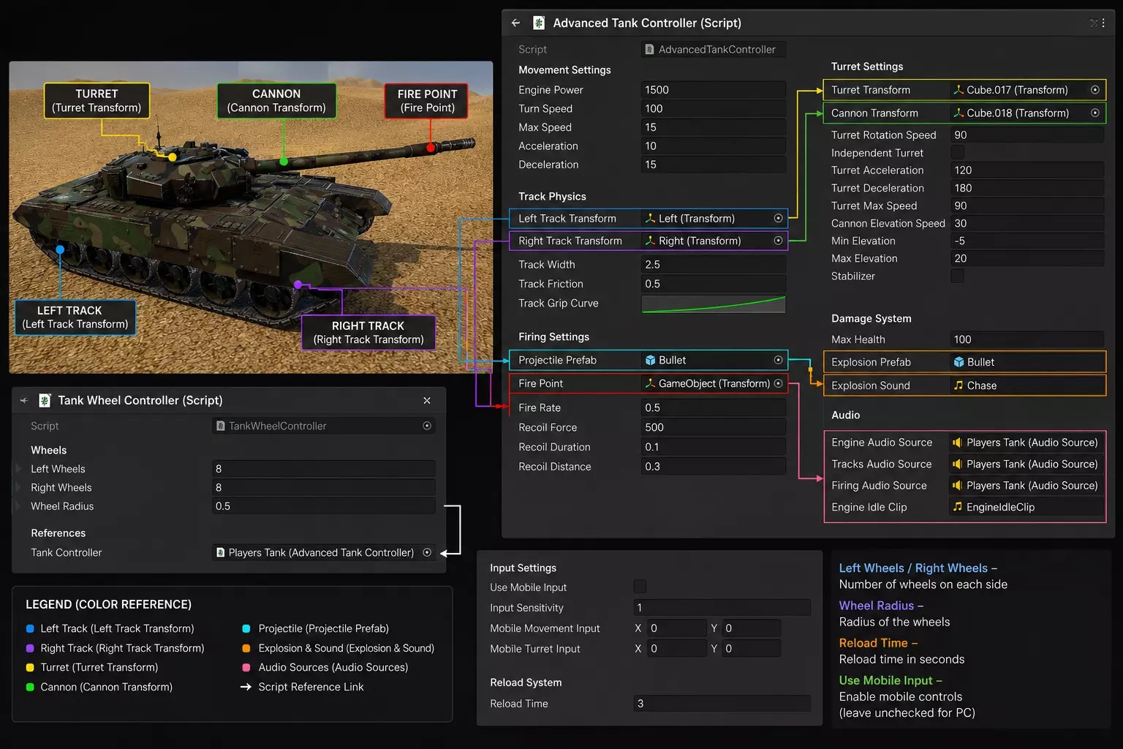Click music note icon for EngineIdleClip
This screenshot has width=1123, height=749.
(x=957, y=506)
